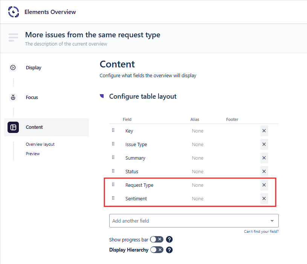Click the Can't find your field link

pos(261,232)
